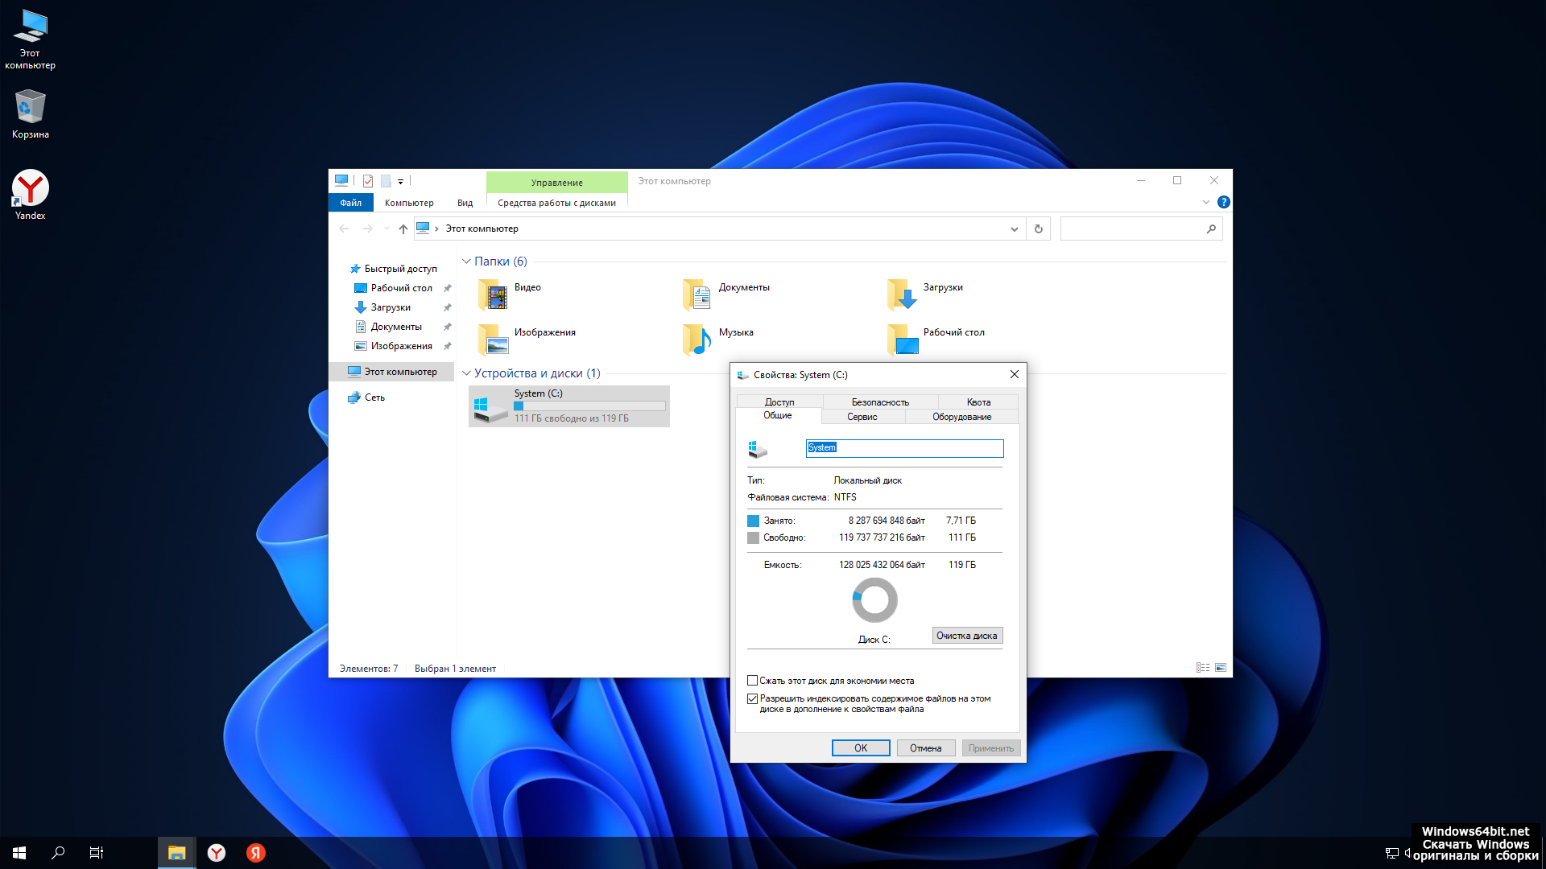
Task: Click the Очистка диска button
Action: coord(967,636)
